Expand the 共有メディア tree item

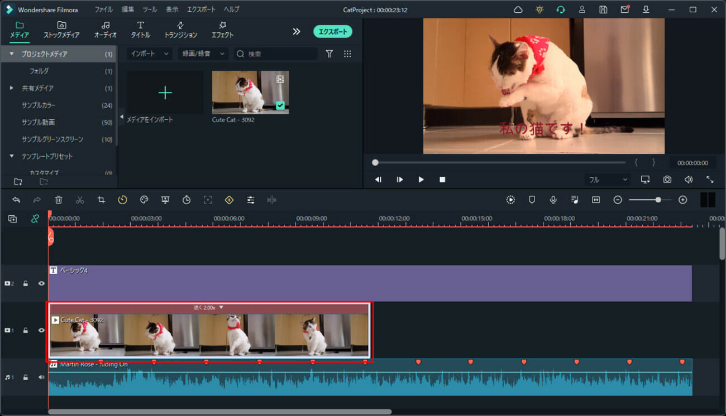coord(12,88)
